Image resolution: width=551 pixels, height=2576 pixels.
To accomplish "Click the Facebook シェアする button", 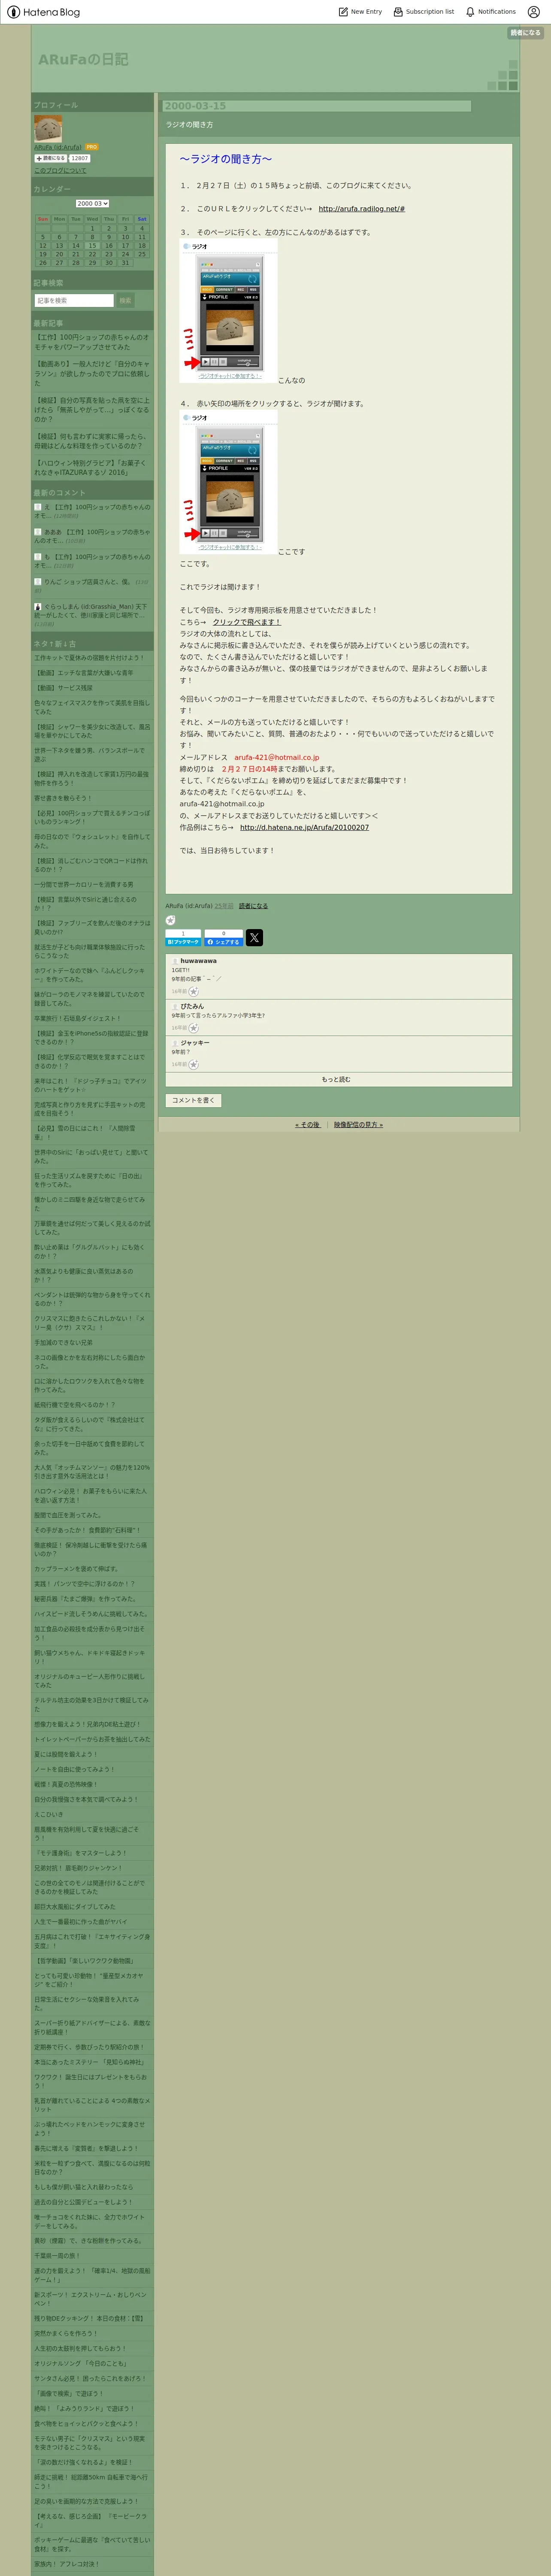I will point(223,942).
